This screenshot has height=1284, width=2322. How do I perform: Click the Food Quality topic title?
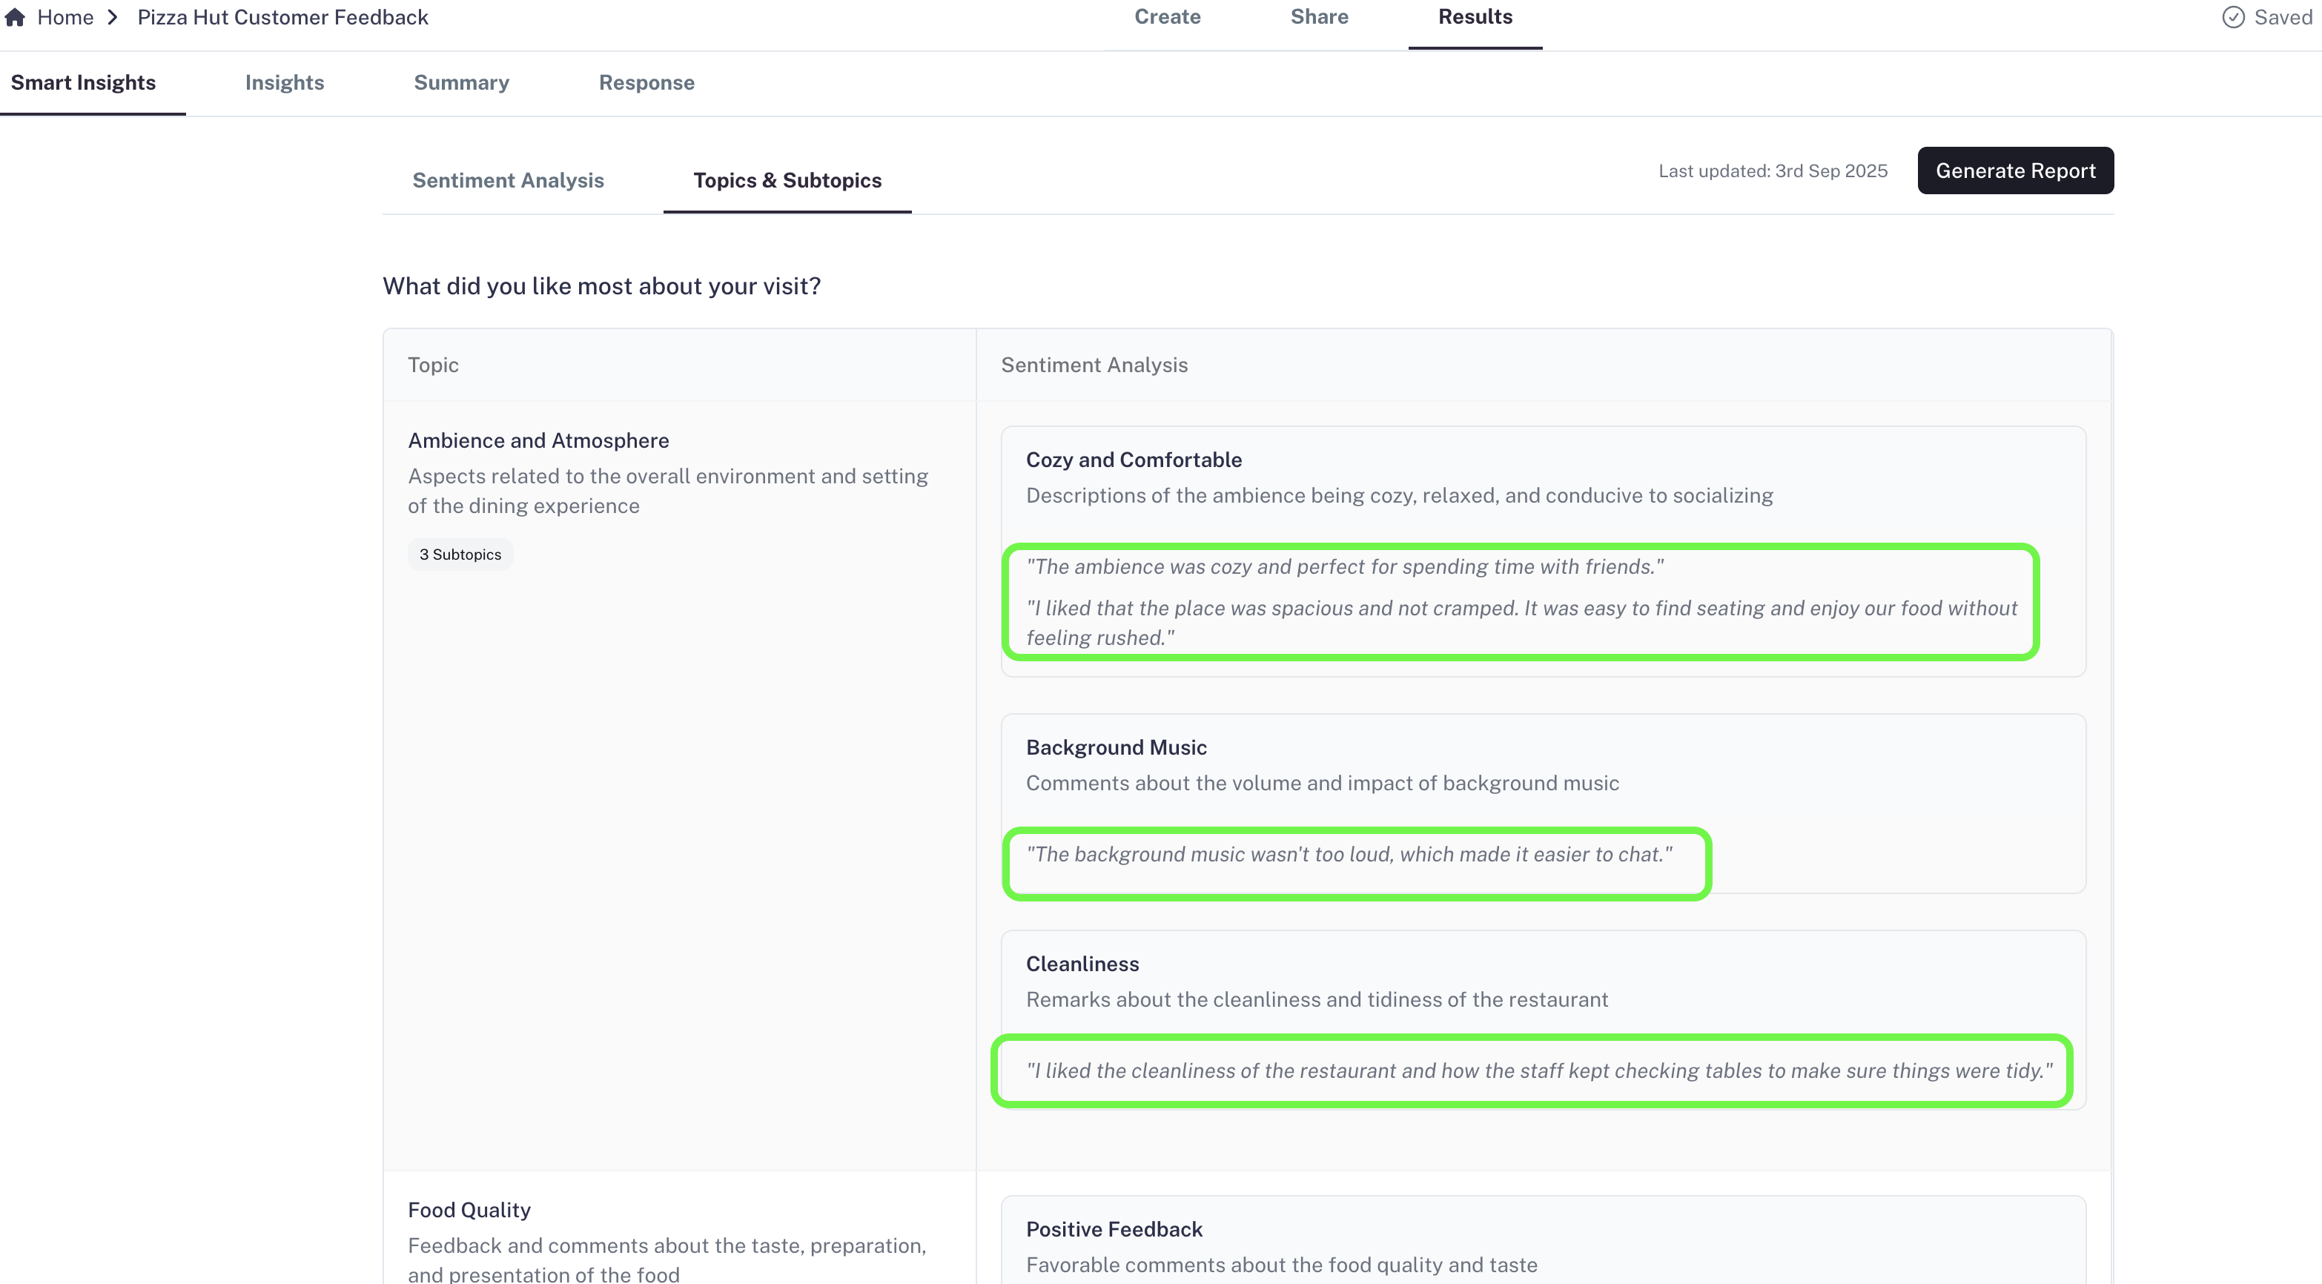(469, 1209)
